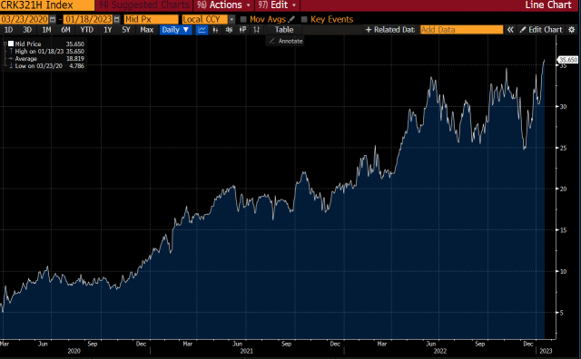Open the 94) Suggested Charts tab

click(144, 5)
